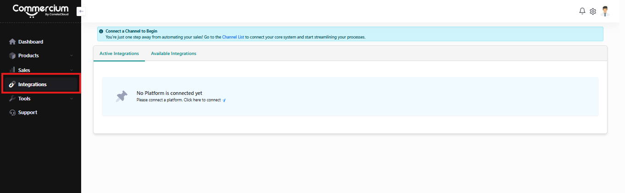Click the Products box icon
The image size is (625, 193).
point(12,55)
